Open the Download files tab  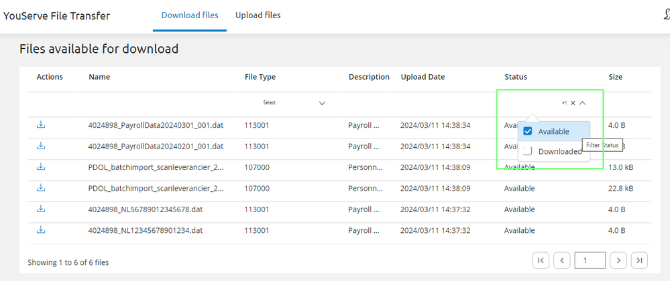click(190, 15)
